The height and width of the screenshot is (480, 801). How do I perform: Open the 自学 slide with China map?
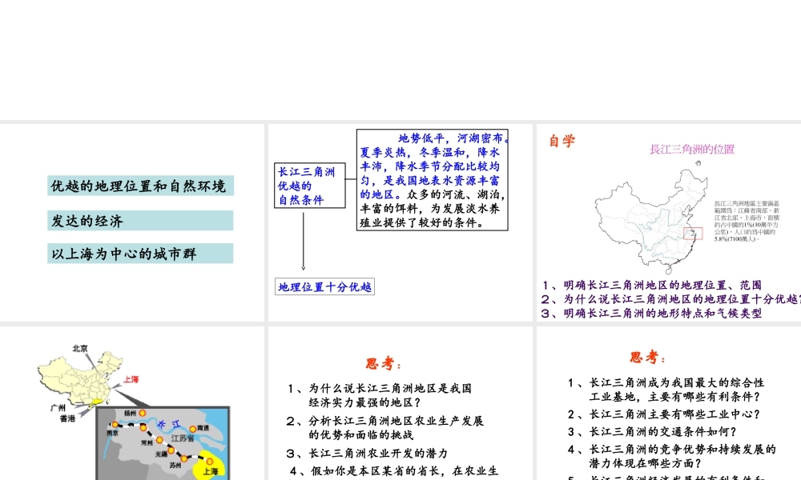[x=669, y=222]
